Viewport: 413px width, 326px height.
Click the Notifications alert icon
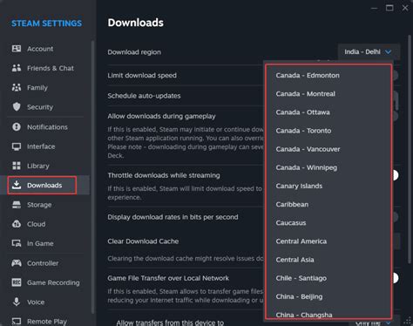click(17, 127)
